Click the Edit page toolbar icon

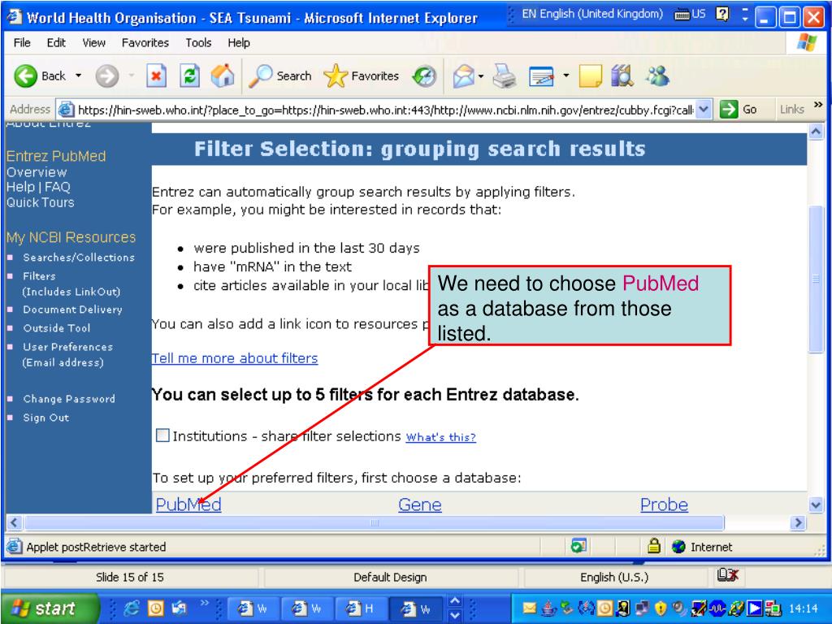[541, 76]
